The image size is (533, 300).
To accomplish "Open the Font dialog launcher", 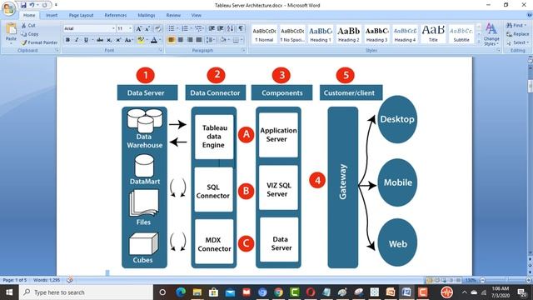I will 160,50.
